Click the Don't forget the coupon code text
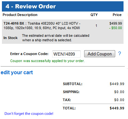 (x=29, y=114)
